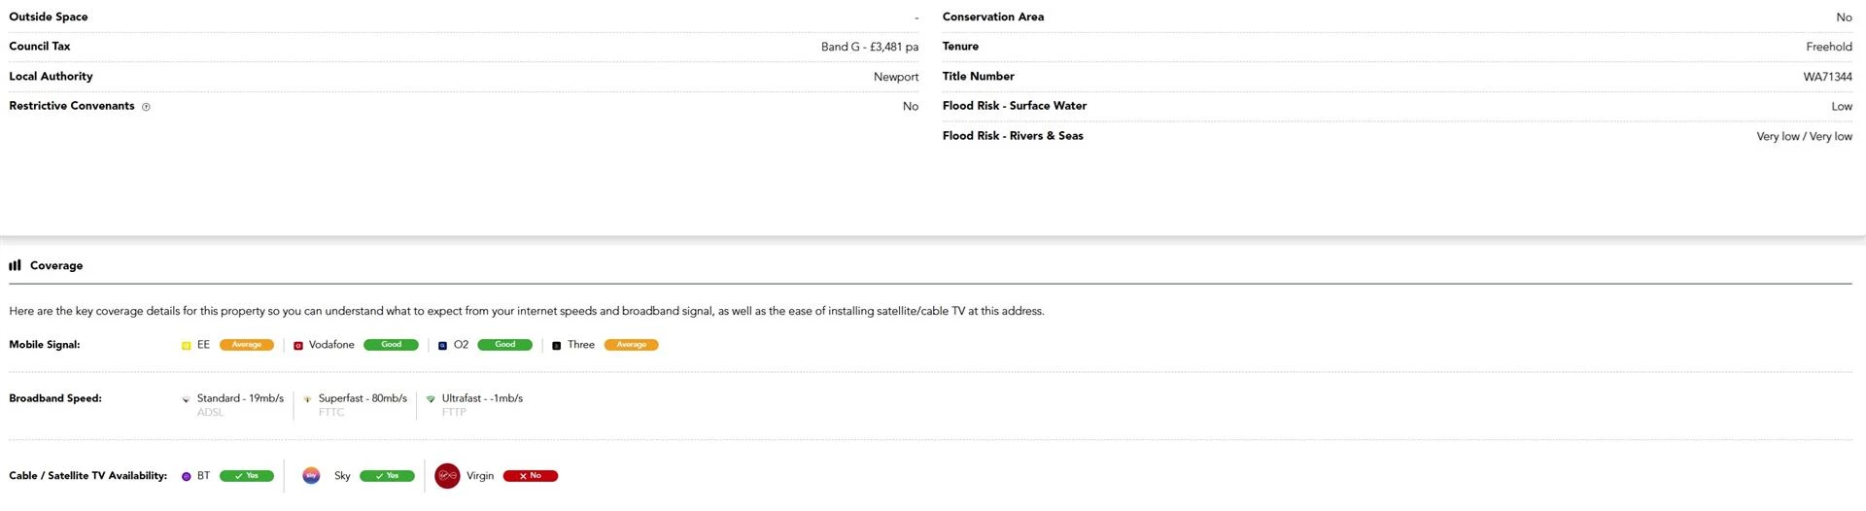Click the Restrictive Convenants info icon
The image size is (1866, 511).
[146, 107]
